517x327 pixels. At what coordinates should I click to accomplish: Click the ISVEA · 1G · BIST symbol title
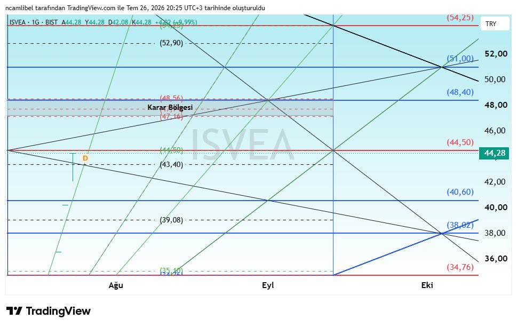[33, 22]
